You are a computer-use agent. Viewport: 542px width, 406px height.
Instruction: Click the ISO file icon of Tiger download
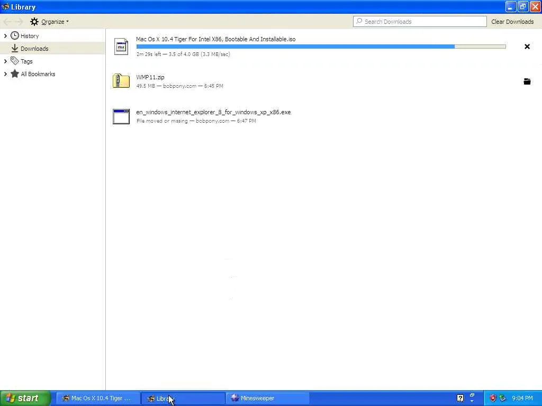pos(121,47)
